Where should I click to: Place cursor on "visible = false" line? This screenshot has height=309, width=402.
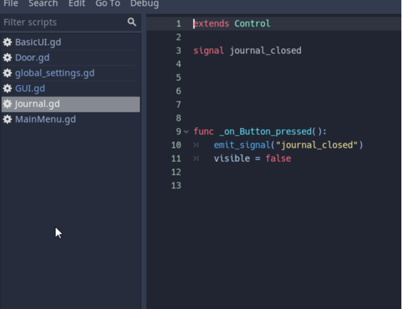(252, 159)
